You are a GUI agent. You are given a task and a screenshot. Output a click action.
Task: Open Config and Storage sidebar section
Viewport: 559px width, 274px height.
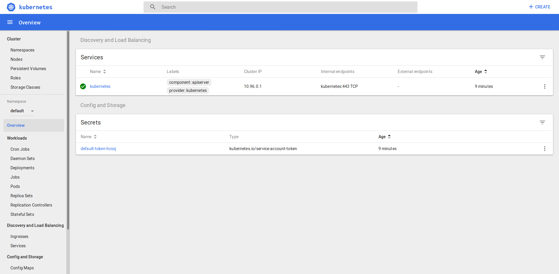point(25,257)
